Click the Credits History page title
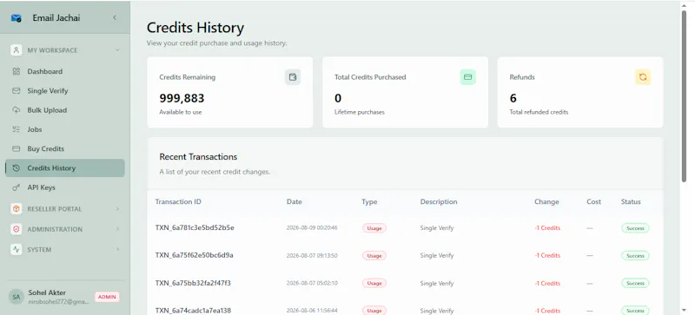The height and width of the screenshot is (315, 695). tap(195, 28)
